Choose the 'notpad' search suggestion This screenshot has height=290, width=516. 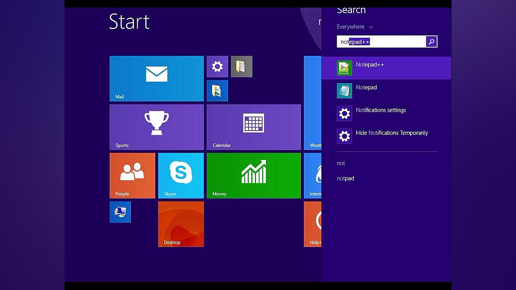tap(345, 178)
